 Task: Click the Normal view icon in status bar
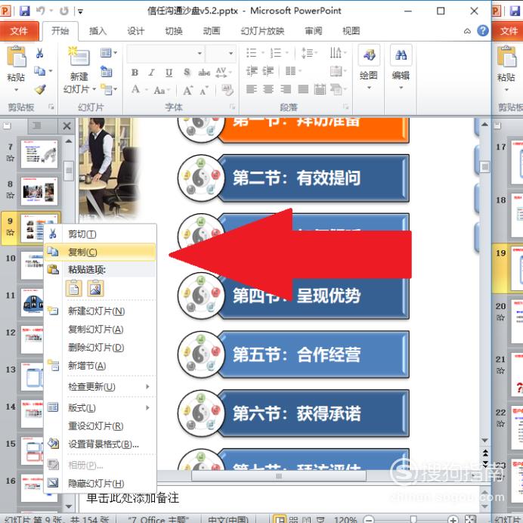point(280,519)
